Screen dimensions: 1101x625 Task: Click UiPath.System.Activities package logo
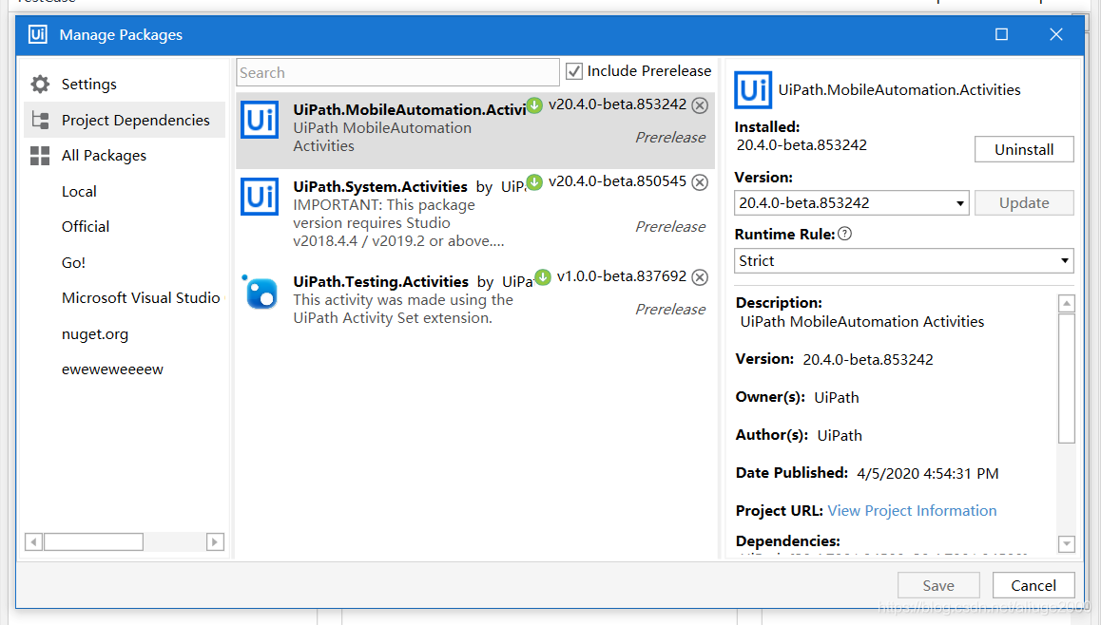[260, 197]
